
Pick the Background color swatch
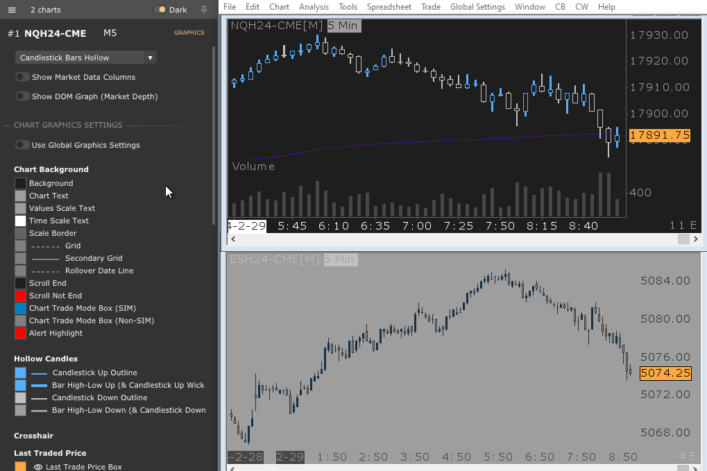coord(20,183)
